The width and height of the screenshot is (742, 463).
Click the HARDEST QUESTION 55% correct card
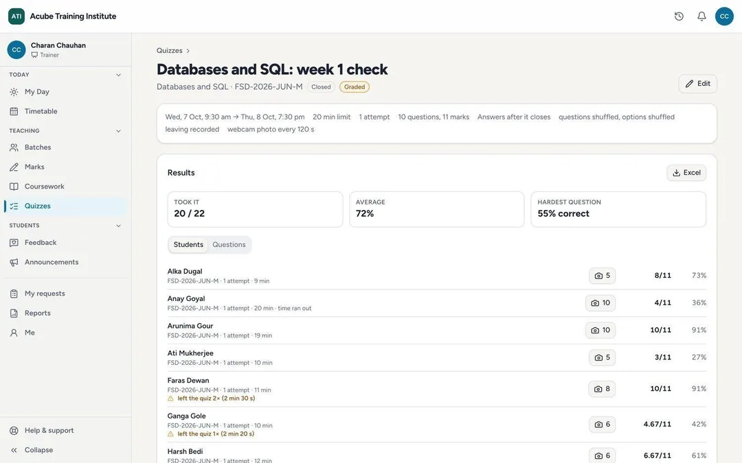click(618, 209)
